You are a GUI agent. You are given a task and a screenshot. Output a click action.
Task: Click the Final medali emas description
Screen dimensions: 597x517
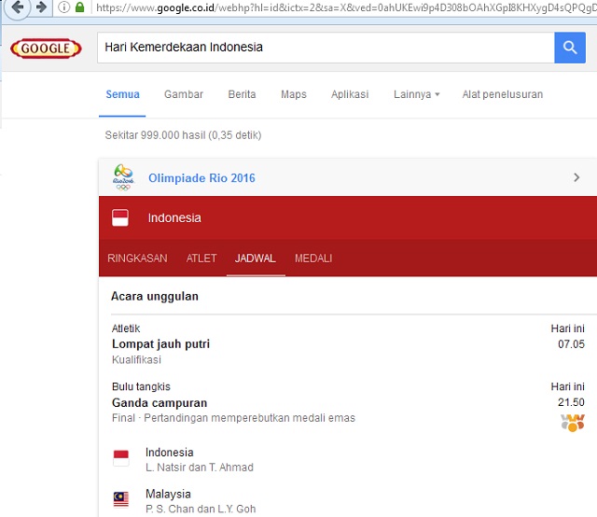click(233, 418)
